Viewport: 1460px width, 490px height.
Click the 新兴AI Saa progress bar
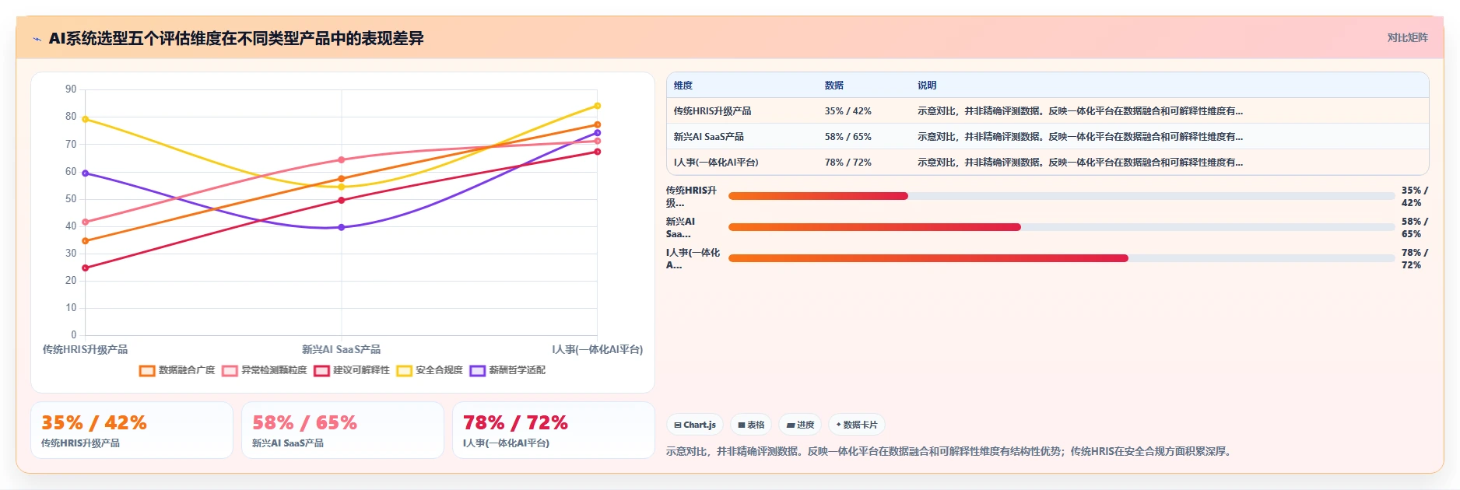click(1062, 227)
